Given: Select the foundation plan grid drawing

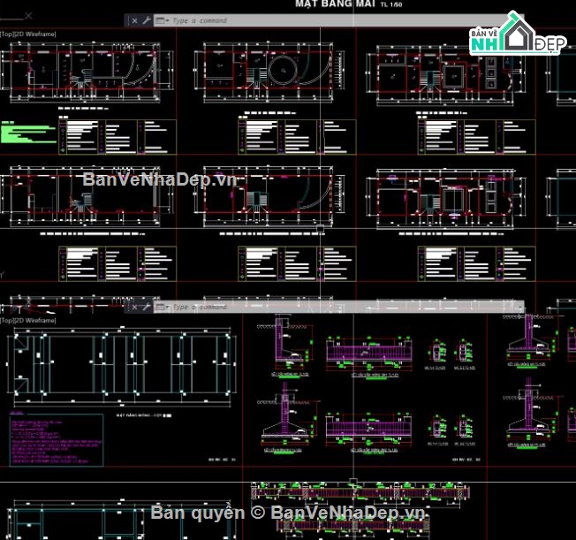Looking at the screenshot, I should pyautogui.click(x=122, y=364).
